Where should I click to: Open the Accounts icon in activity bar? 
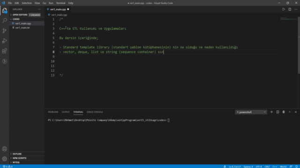(x=4, y=149)
